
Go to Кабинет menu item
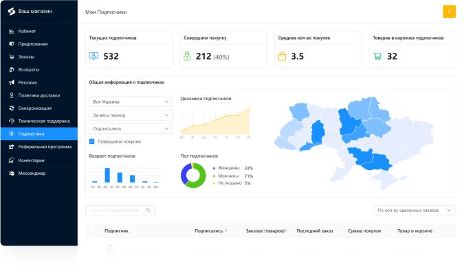(x=27, y=31)
